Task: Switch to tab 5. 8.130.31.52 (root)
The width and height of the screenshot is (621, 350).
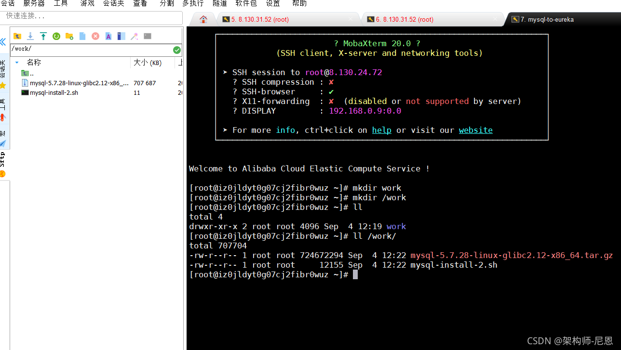Action: [260, 19]
